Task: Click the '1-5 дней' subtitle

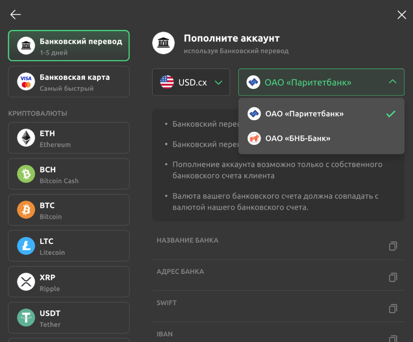Action: (54, 53)
